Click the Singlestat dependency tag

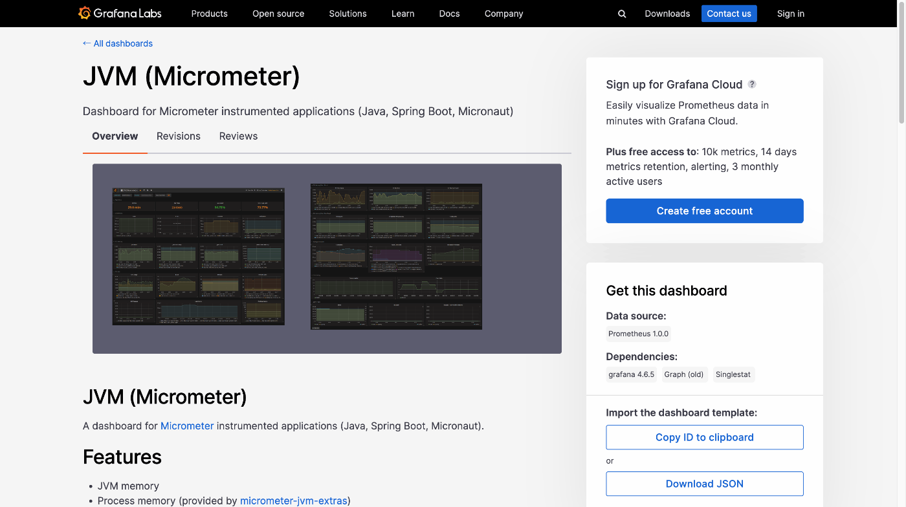point(733,374)
